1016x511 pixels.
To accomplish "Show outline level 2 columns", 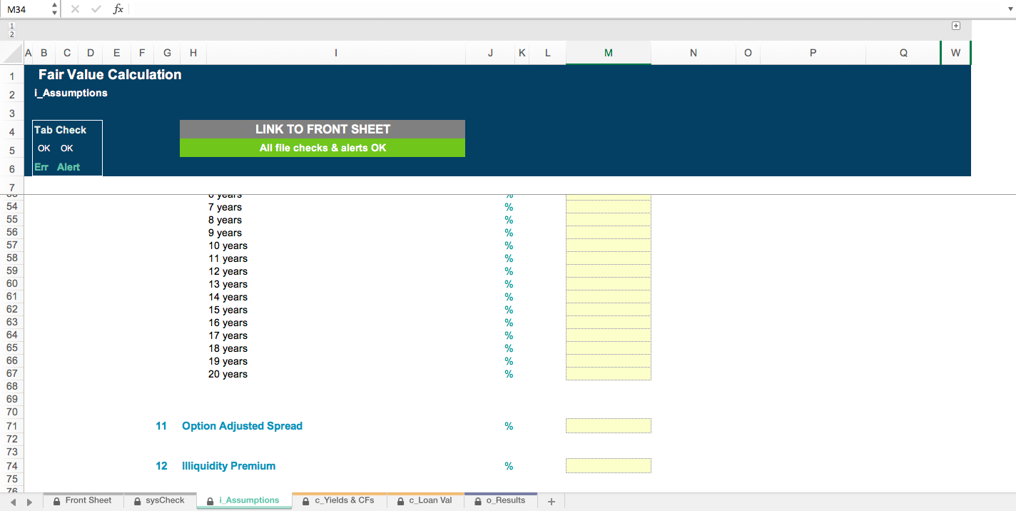I will point(11,34).
